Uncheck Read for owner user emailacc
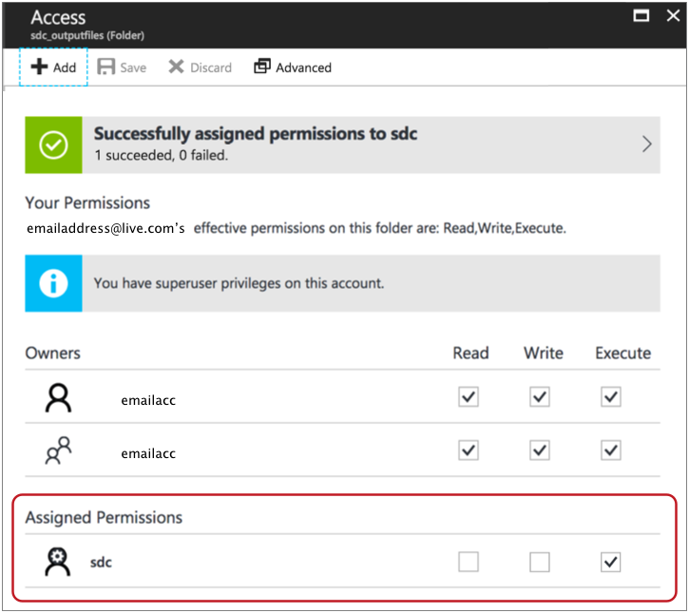The height and width of the screenshot is (613, 689). [469, 397]
